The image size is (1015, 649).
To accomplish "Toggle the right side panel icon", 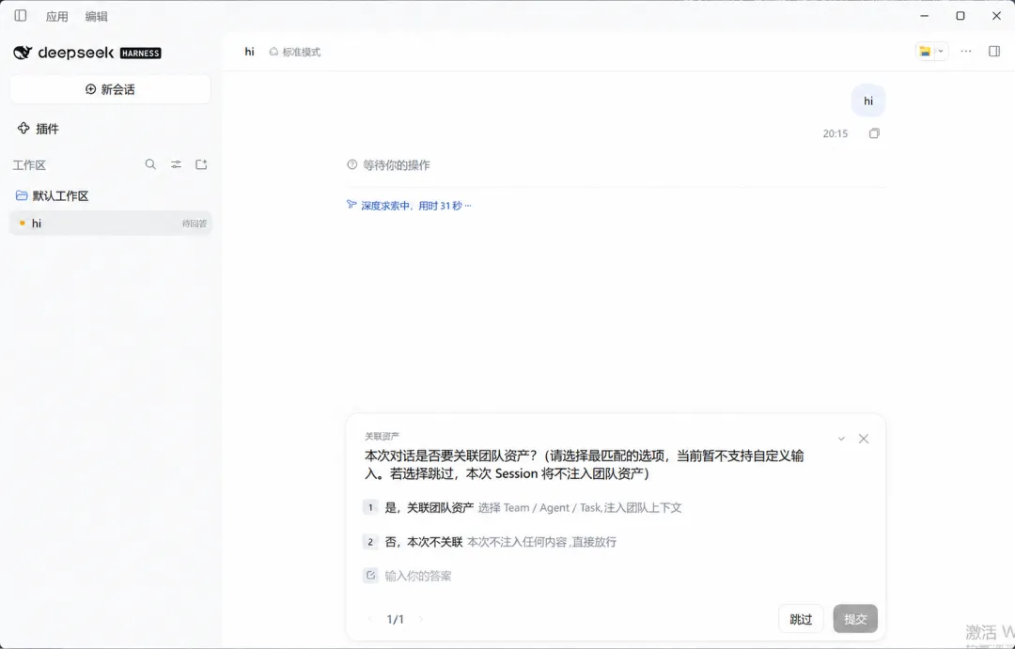I will pos(994,51).
